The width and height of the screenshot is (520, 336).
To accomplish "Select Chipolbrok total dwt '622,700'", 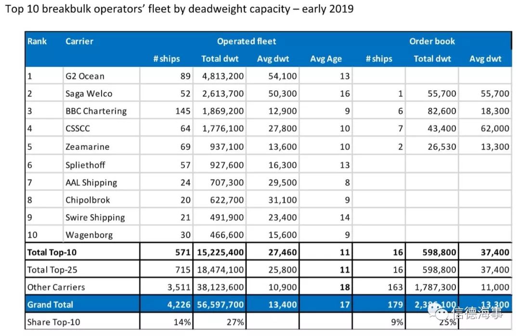I will (x=227, y=200).
